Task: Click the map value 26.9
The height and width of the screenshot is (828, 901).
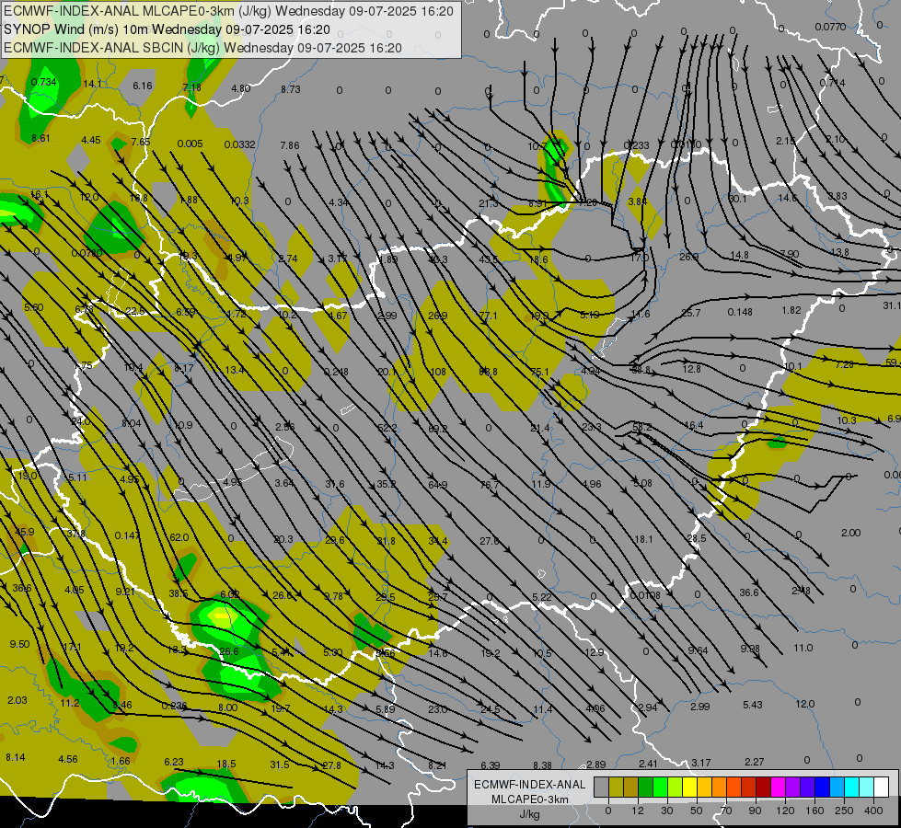Action: 438,316
